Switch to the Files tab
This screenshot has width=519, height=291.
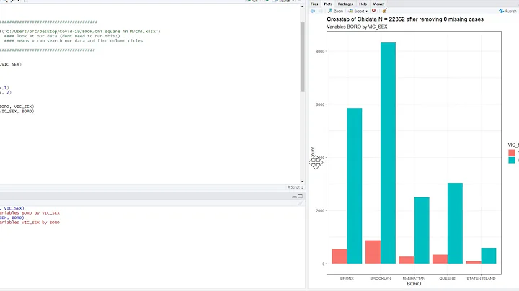[314, 4]
